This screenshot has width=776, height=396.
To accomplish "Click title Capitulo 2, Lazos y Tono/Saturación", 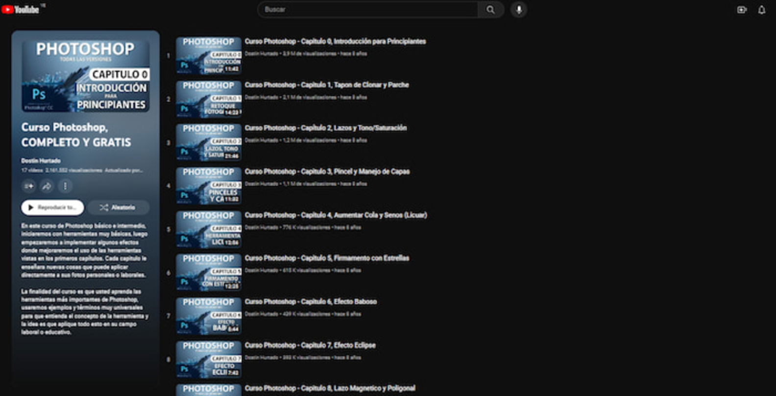I will tap(326, 128).
